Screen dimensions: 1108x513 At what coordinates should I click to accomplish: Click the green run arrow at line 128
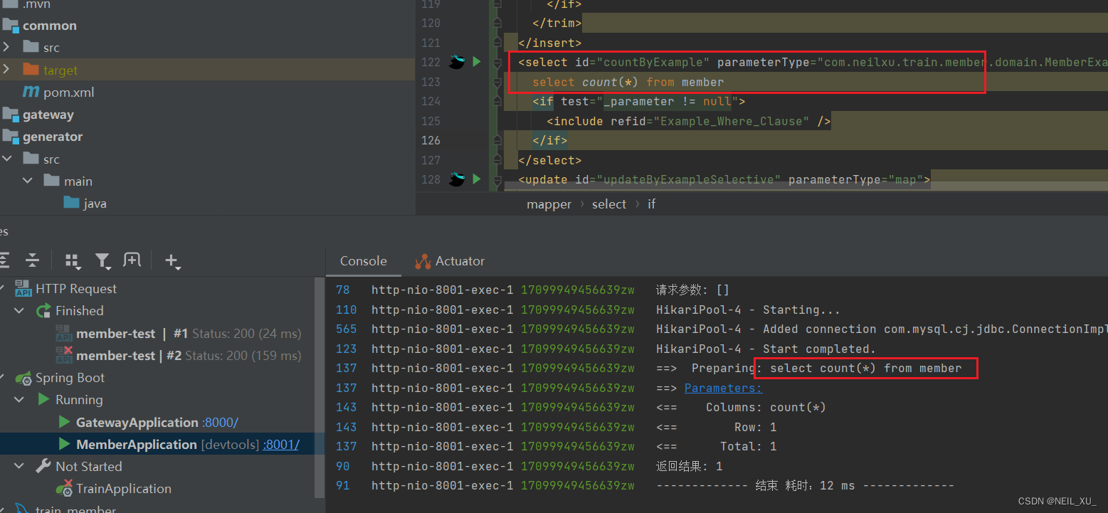(477, 179)
